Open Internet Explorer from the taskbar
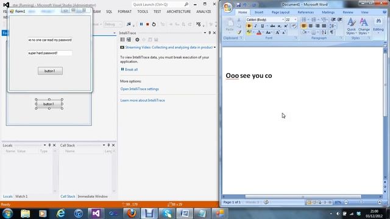The image size is (390, 219). point(60,214)
